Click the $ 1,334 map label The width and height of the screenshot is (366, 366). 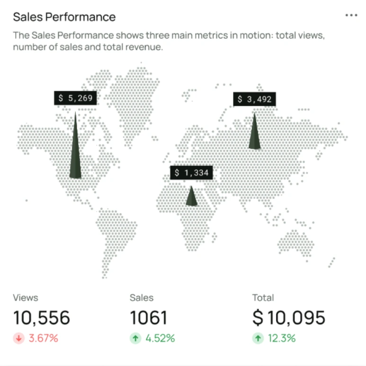click(x=191, y=173)
